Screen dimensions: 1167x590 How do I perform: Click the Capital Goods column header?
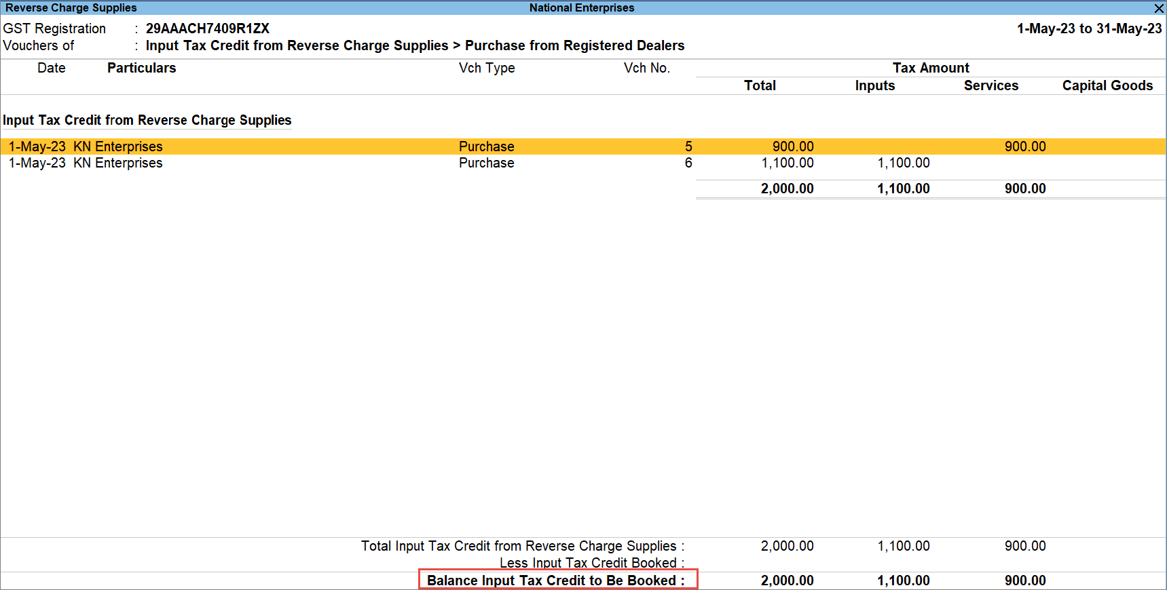point(1107,85)
